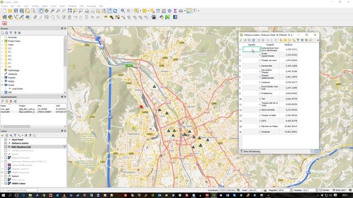Expand the Local Oracle connection node

tap(6, 89)
